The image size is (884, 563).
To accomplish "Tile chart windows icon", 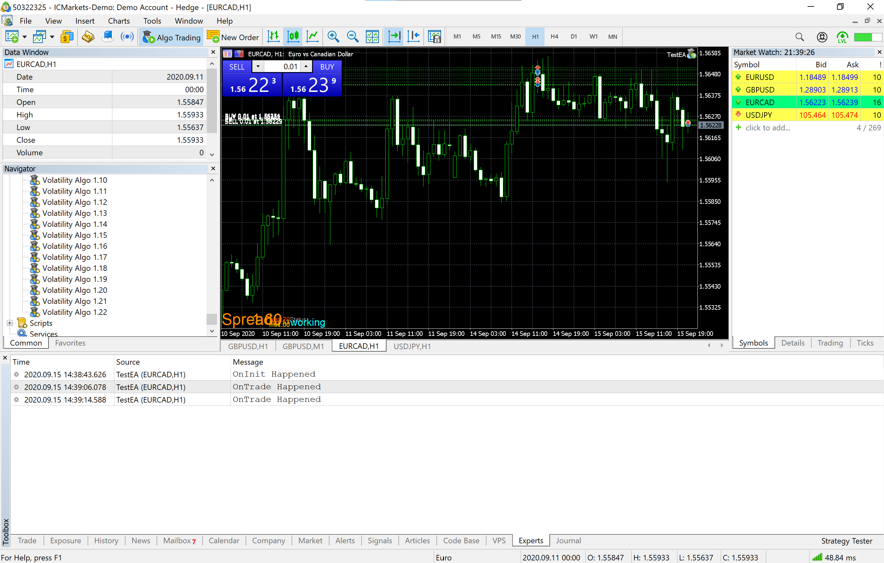I will [372, 37].
